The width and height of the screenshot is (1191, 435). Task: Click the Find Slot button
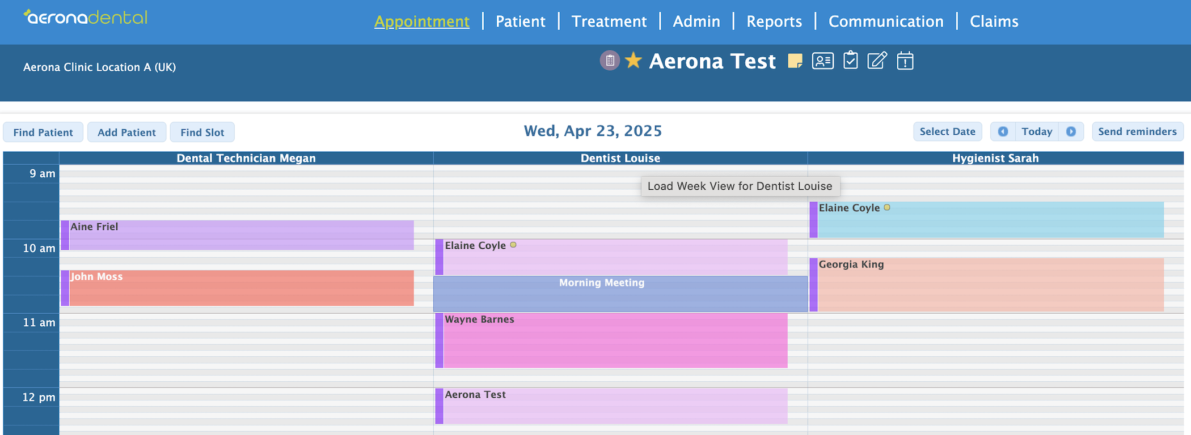pyautogui.click(x=202, y=132)
